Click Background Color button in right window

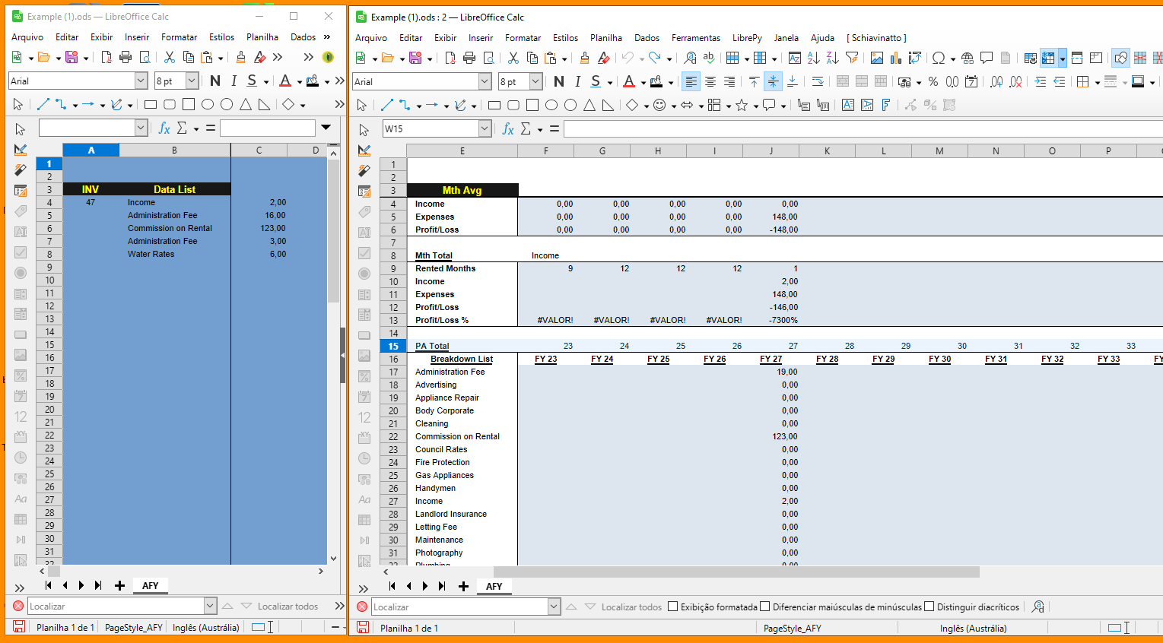point(656,81)
